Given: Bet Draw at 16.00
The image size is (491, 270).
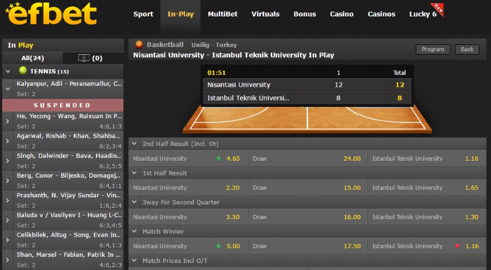Looking at the screenshot, I should pos(308,216).
